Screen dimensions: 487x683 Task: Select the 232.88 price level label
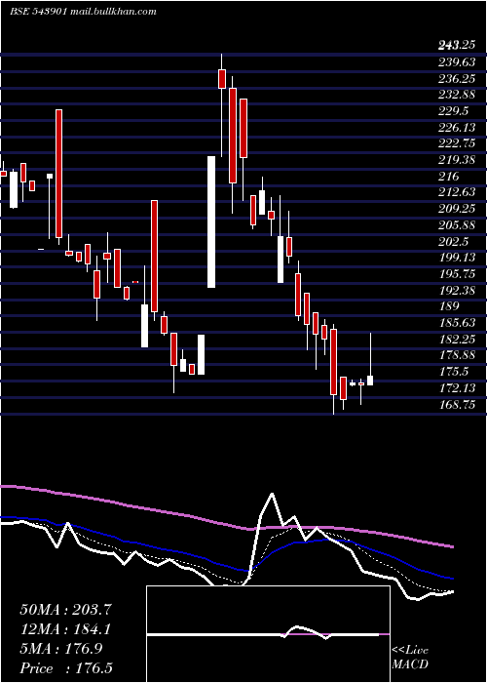point(457,95)
